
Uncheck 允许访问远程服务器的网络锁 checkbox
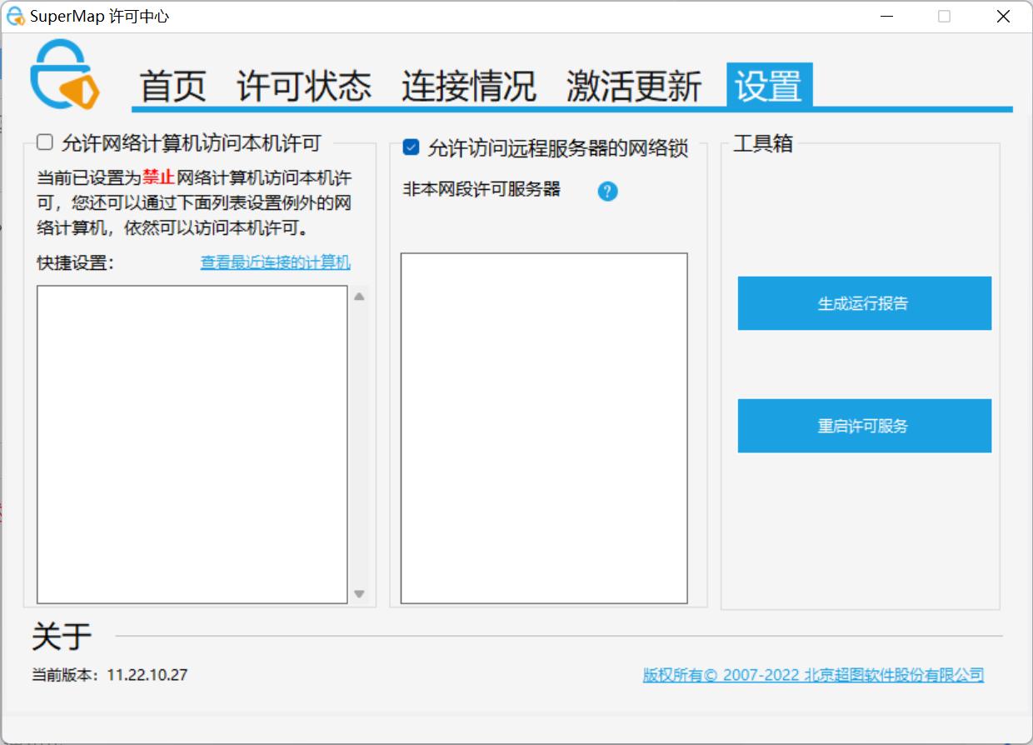pos(411,147)
